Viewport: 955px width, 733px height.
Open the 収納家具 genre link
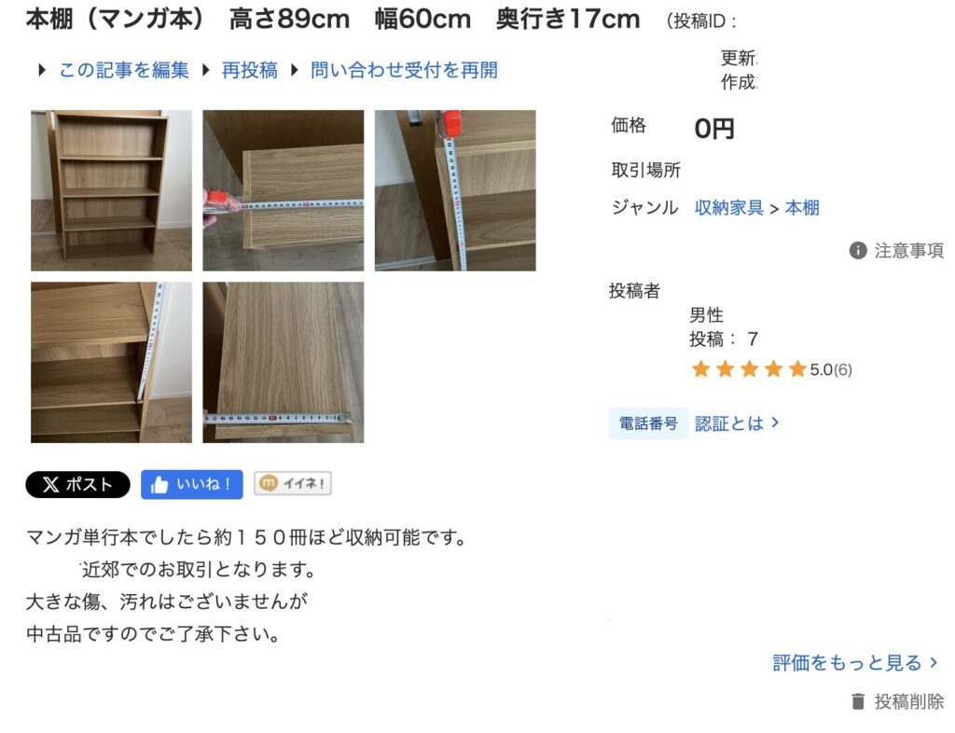729,208
